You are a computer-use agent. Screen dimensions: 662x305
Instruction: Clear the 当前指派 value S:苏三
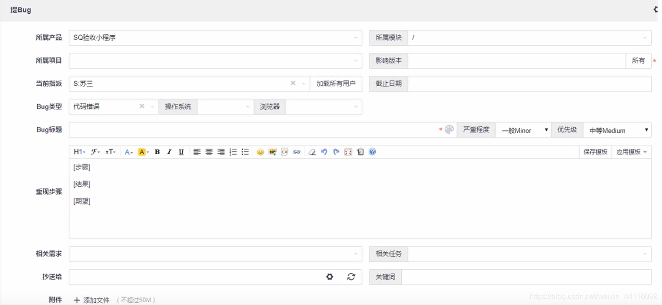click(x=293, y=83)
